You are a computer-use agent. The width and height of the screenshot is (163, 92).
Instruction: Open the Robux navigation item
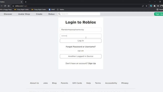coord(51,14)
